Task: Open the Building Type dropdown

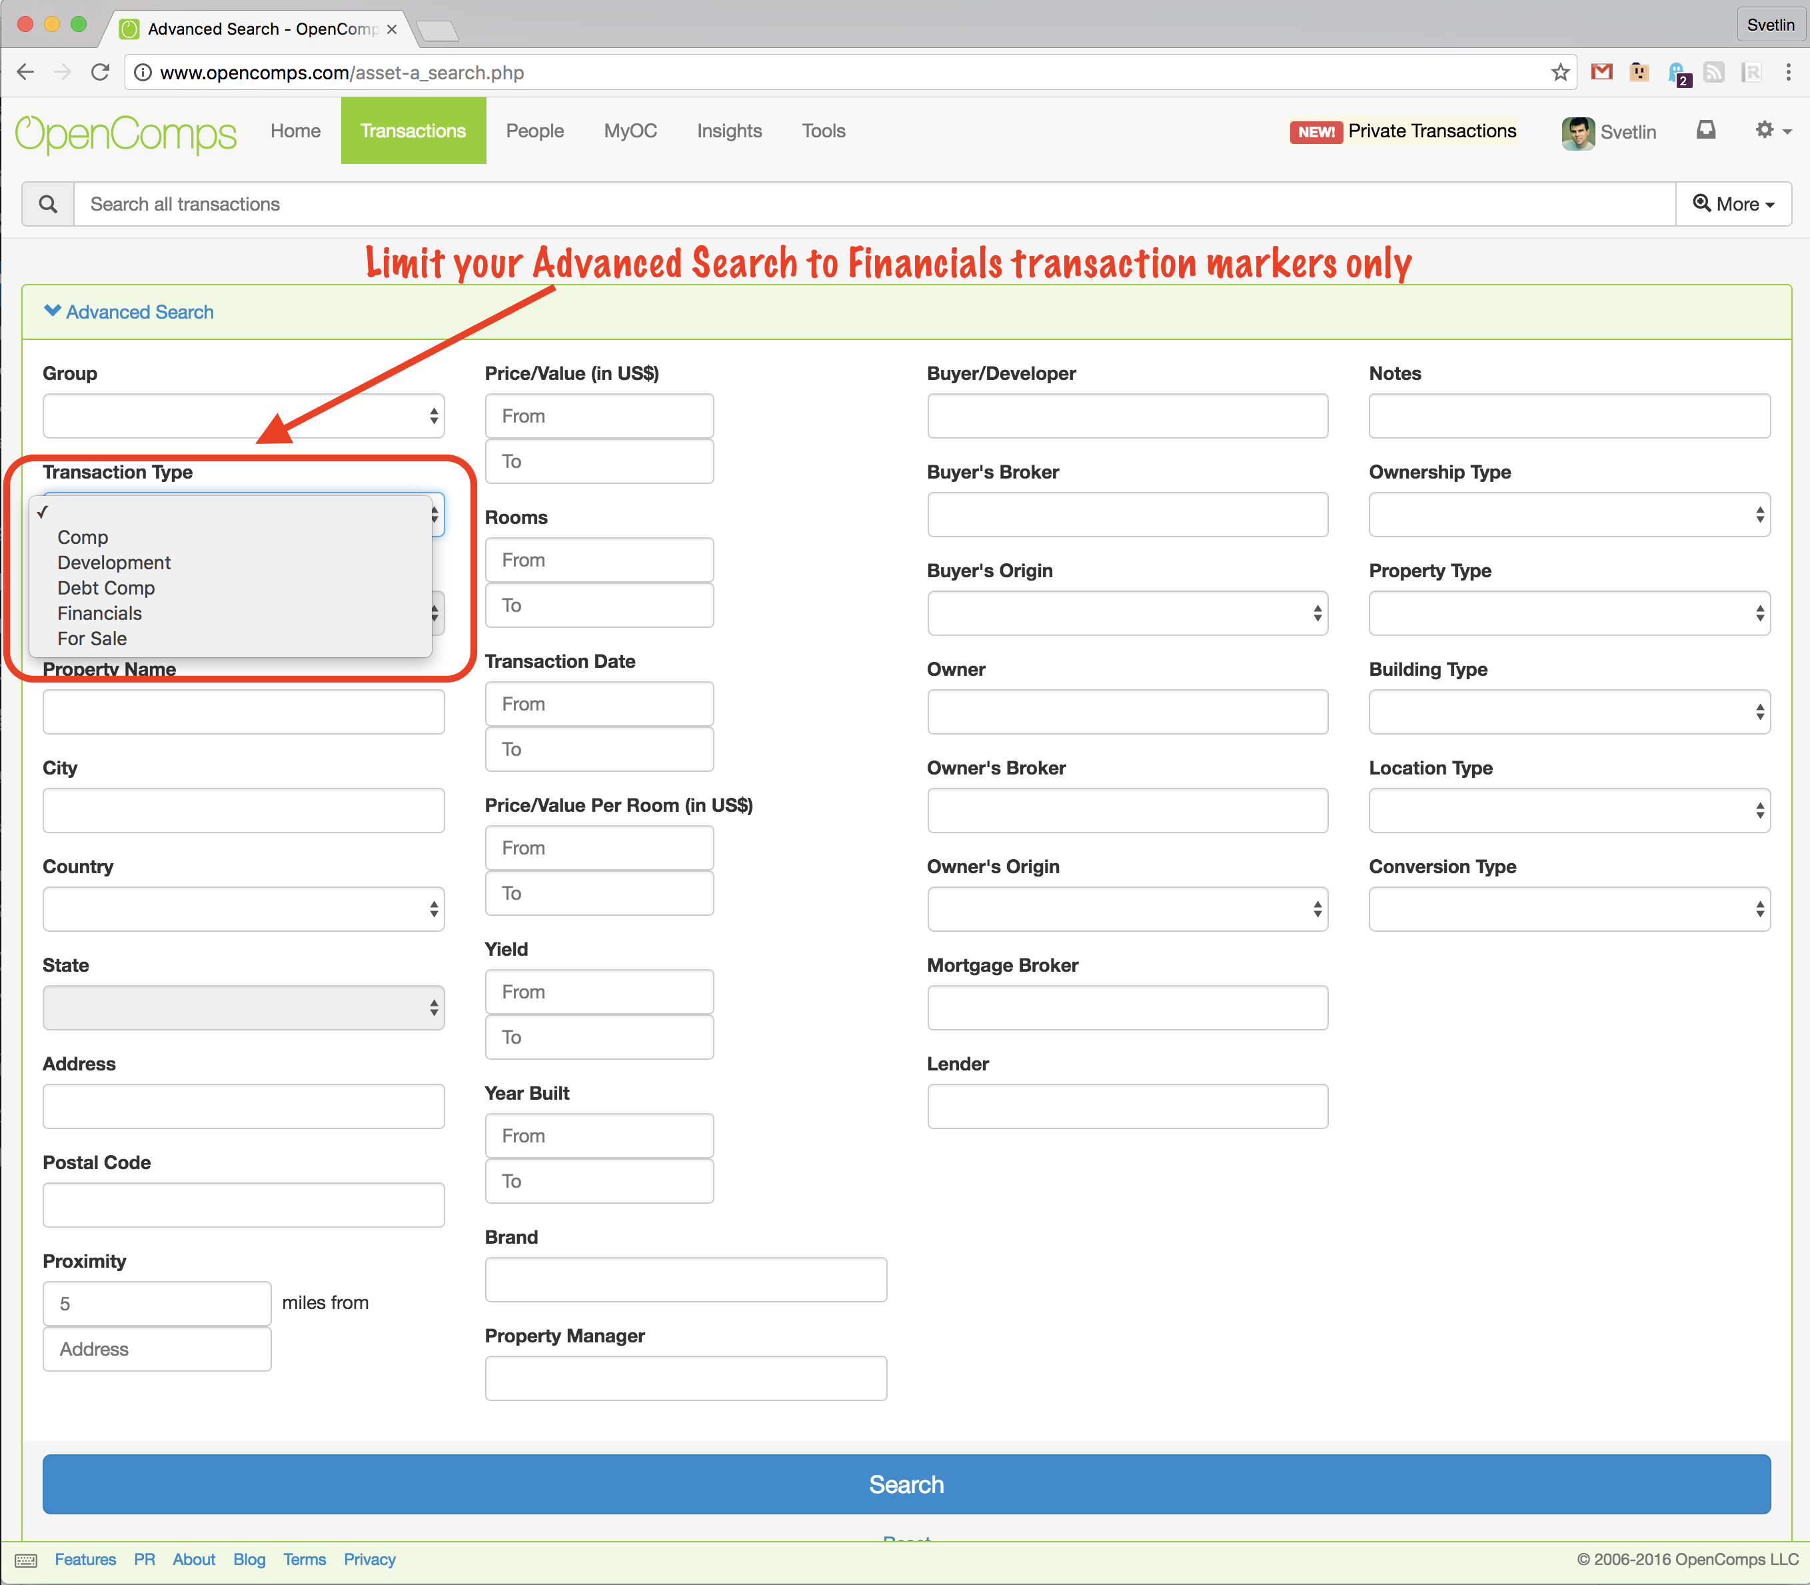Action: click(1569, 712)
